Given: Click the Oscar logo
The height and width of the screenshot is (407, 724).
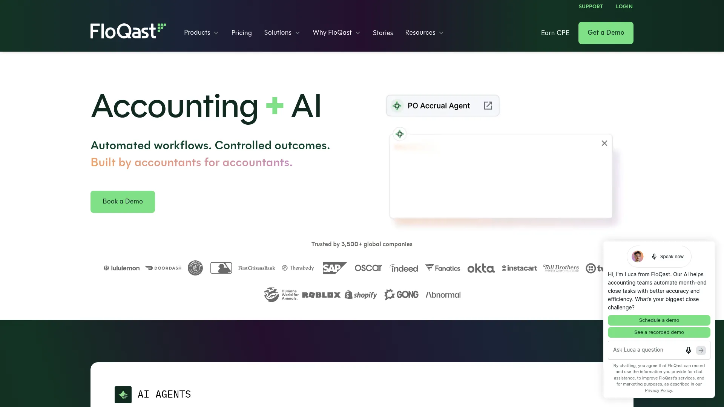Looking at the screenshot, I should 368,268.
